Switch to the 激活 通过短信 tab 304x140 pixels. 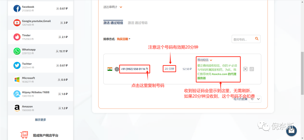pyautogui.click(x=113, y=23)
